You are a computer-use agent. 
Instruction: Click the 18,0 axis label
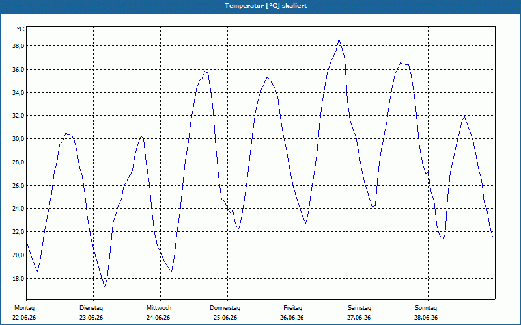click(18, 279)
